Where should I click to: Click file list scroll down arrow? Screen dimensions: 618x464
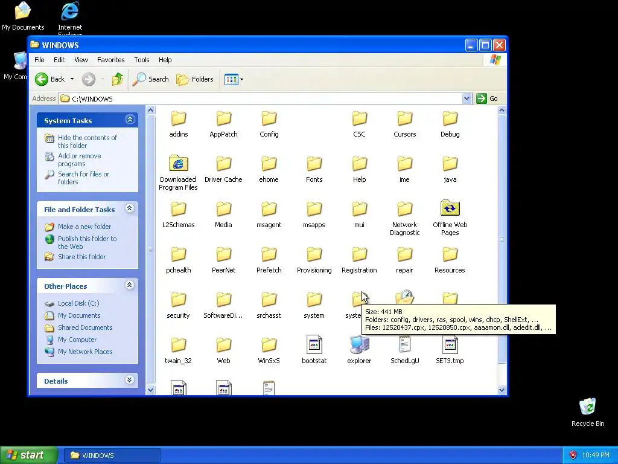pos(502,390)
